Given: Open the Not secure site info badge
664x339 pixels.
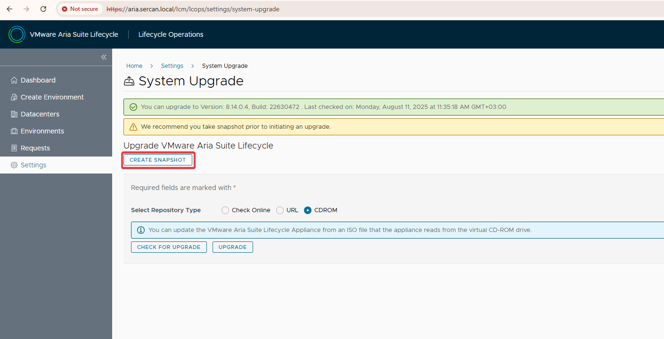Looking at the screenshot, I should [80, 9].
